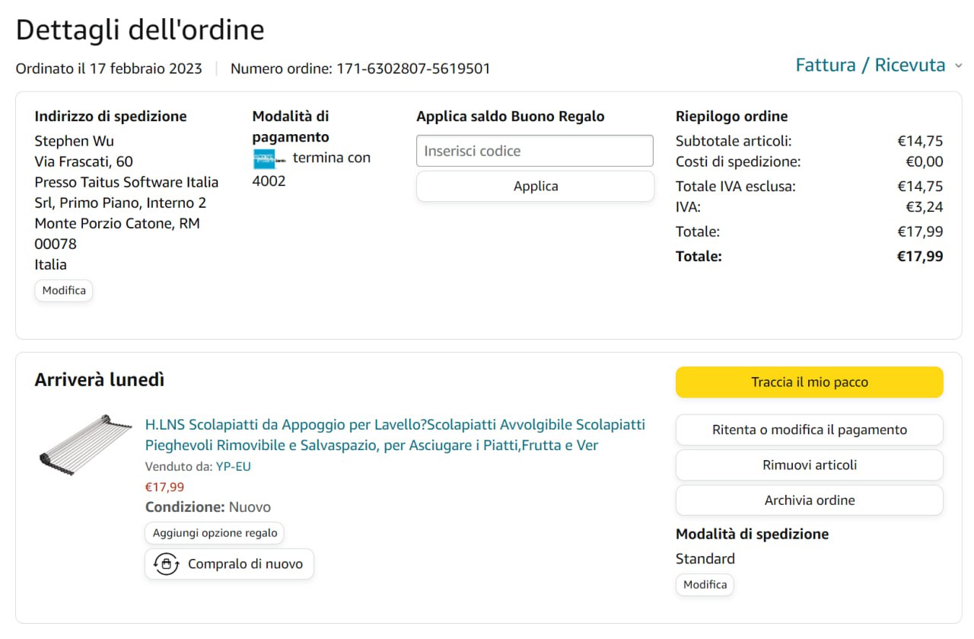Click Aggiungi opzione regalo button
974x639 pixels.
coord(215,533)
